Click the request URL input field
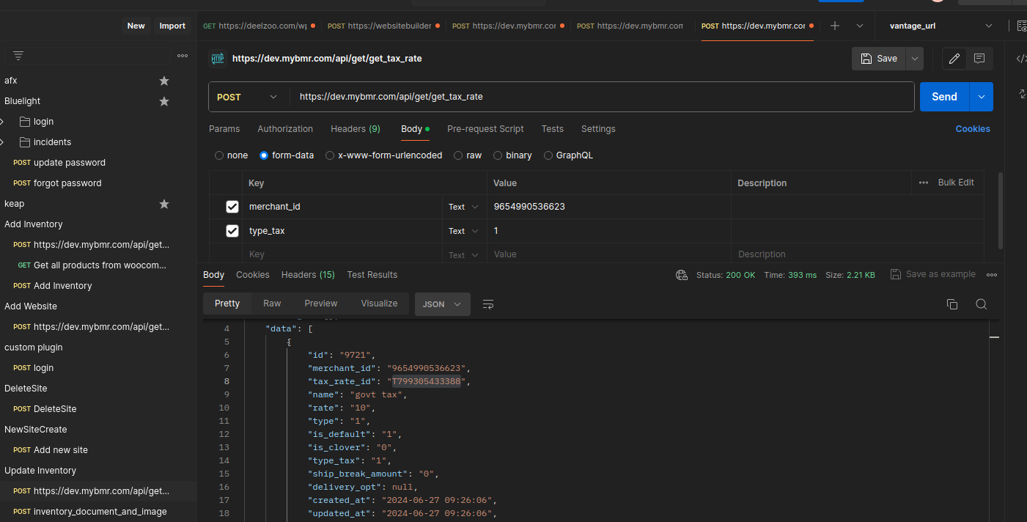 pyautogui.click(x=601, y=97)
